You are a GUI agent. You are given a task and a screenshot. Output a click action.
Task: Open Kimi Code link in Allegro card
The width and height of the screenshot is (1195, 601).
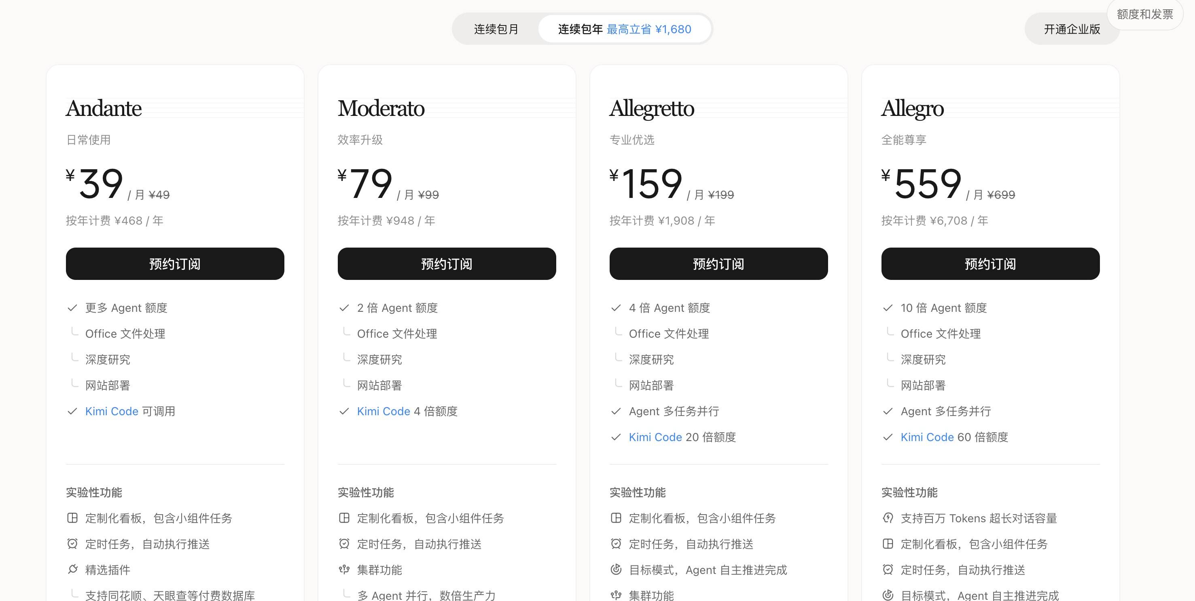pos(927,437)
